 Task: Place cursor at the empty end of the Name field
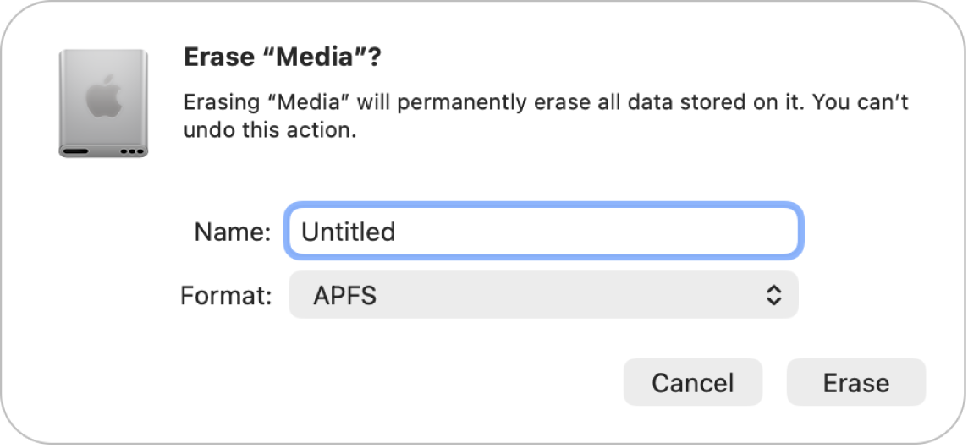[x=677, y=231]
